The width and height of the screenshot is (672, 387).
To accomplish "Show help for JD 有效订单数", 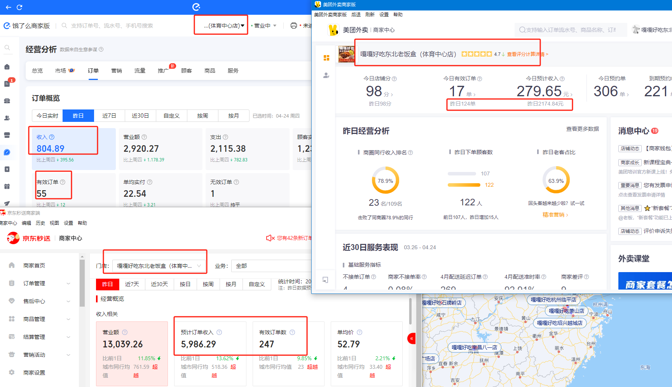I will (292, 332).
